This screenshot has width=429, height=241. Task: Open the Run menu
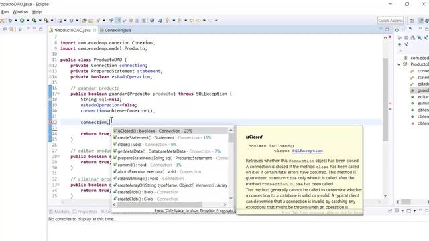click(5, 12)
